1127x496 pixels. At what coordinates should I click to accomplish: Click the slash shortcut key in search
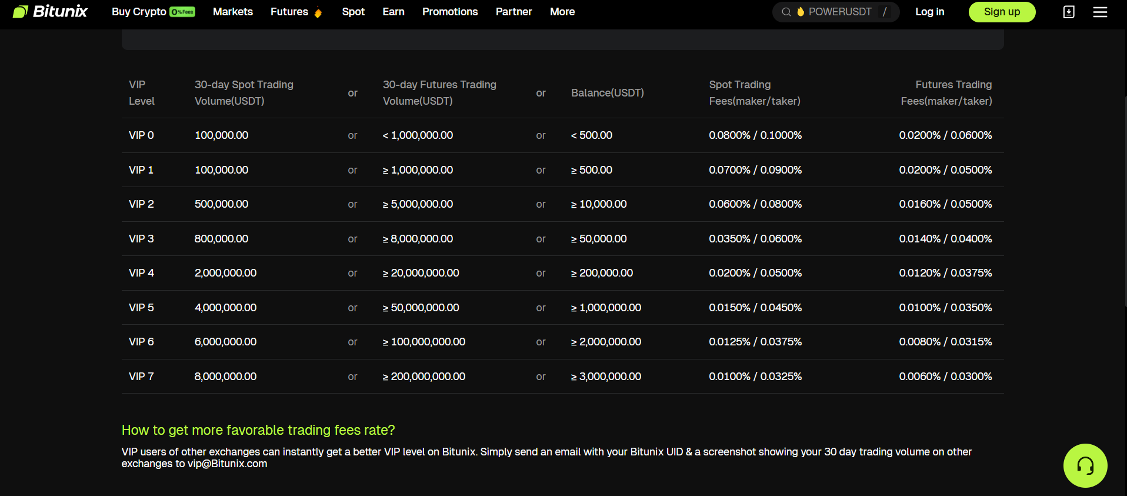tap(885, 12)
